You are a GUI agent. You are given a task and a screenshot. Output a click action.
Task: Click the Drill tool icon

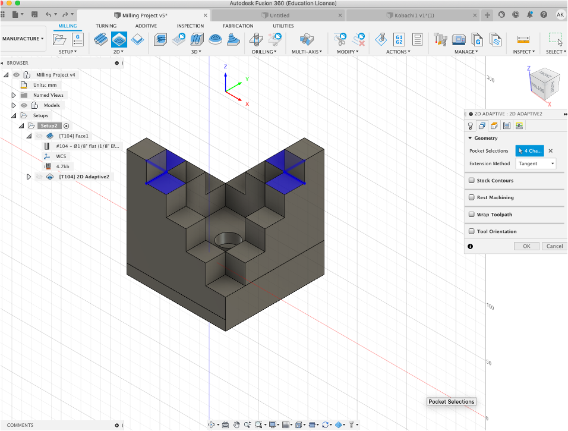(257, 39)
